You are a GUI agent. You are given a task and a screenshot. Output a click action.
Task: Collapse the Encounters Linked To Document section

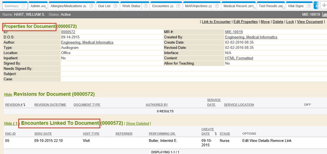8,124
